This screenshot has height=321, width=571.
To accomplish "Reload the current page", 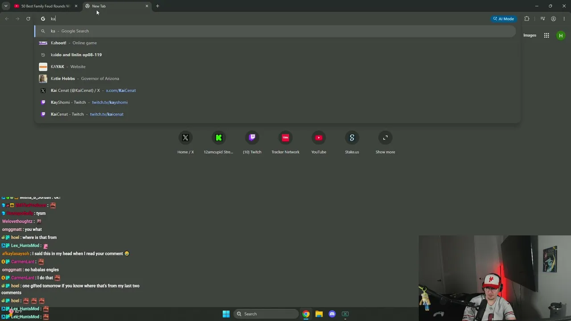I will click(x=28, y=19).
